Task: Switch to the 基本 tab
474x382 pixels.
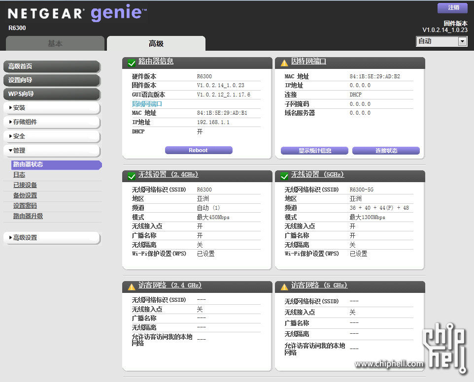Action: [x=55, y=43]
